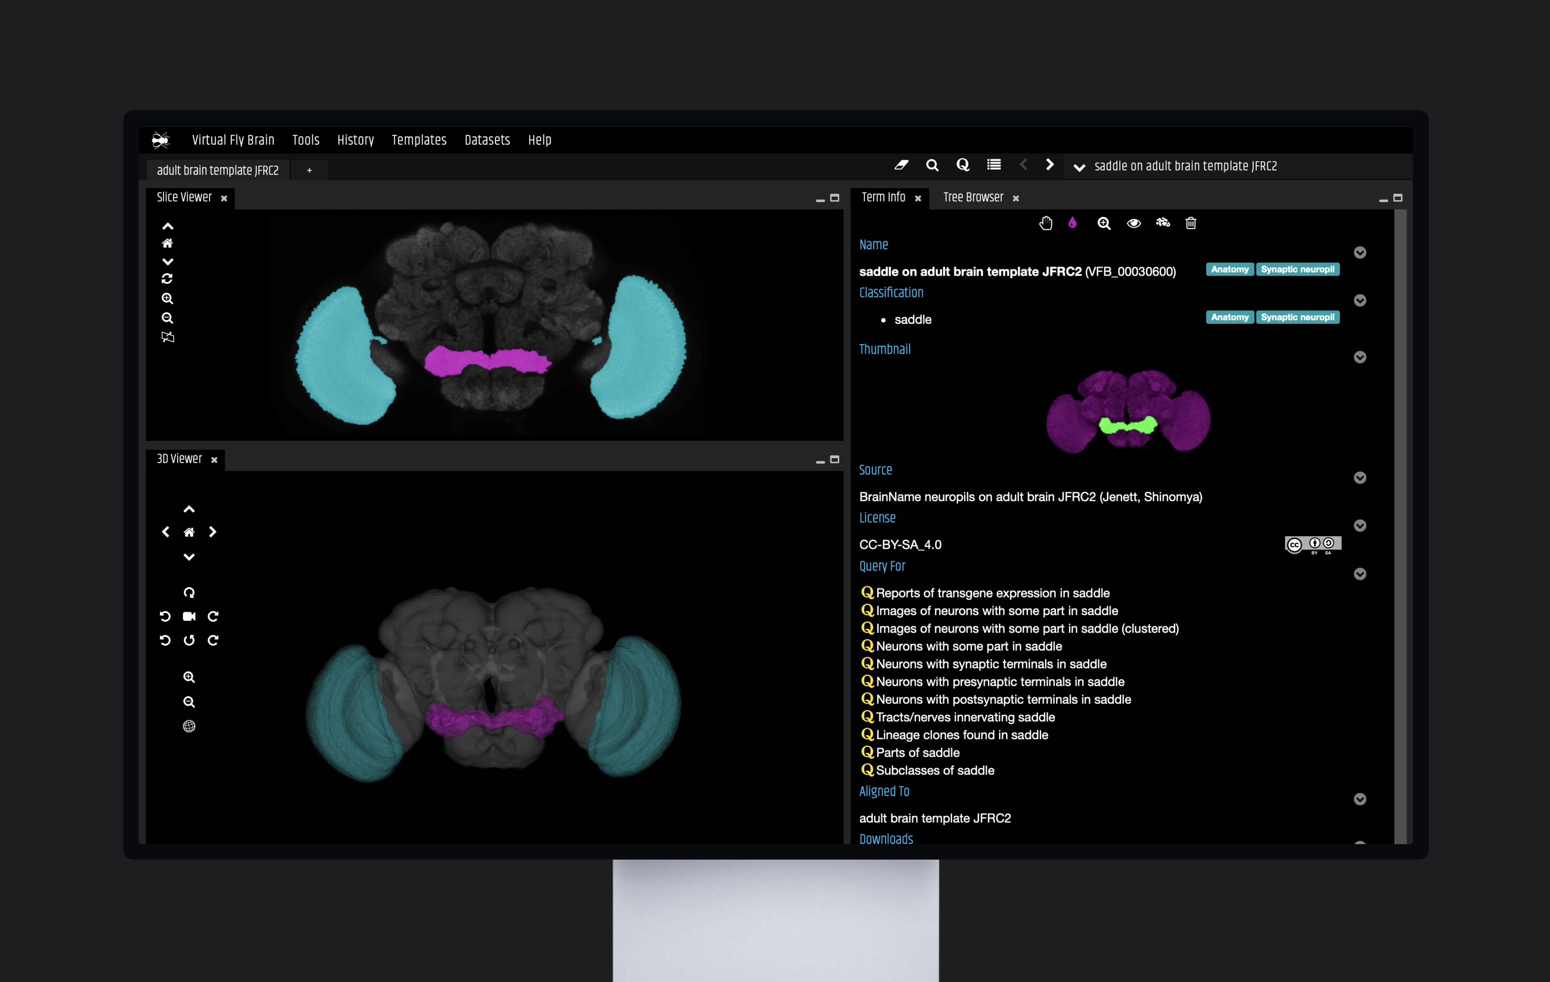
Task: Zoom in using the magnifier in Slice Viewer
Action: tap(168, 299)
